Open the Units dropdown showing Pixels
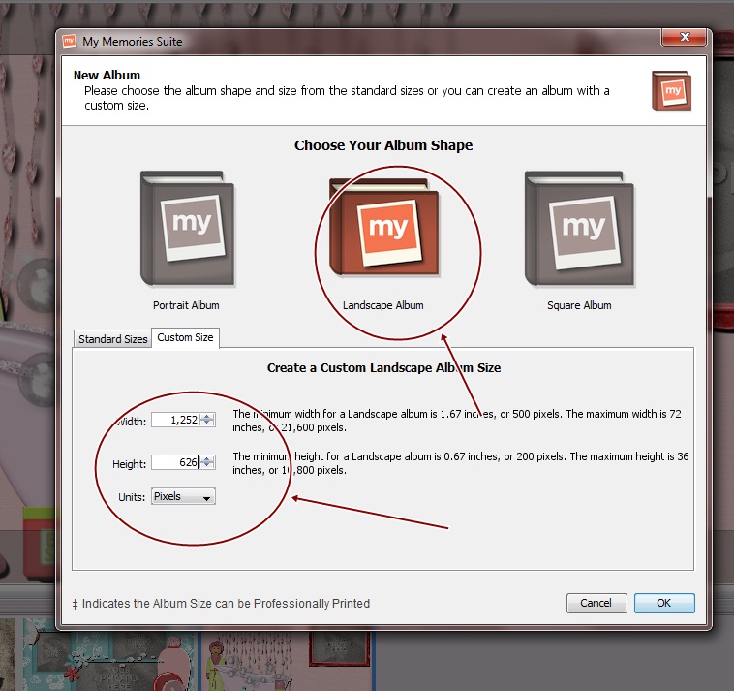Viewport: 734px width, 691px height. 183,497
